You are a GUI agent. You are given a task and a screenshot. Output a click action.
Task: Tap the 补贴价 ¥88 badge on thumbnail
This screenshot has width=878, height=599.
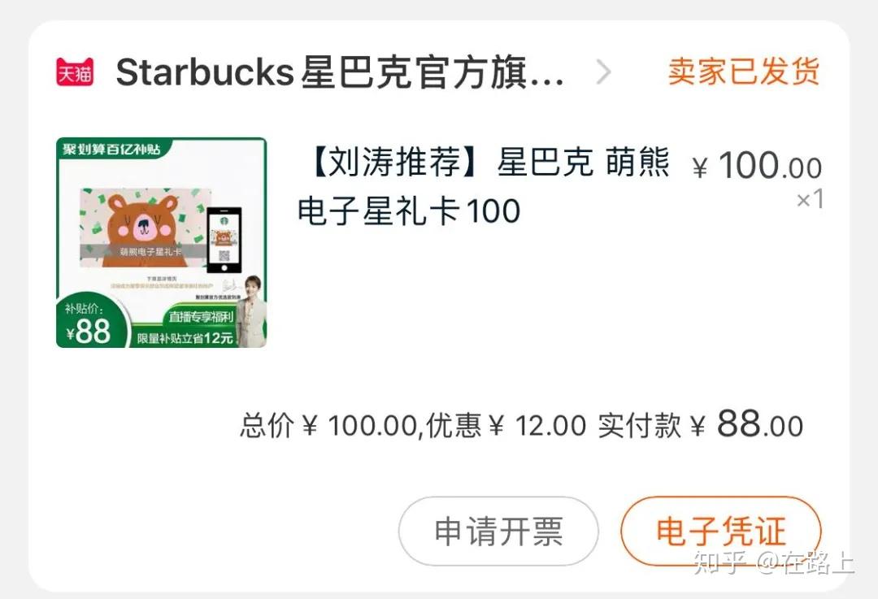click(x=89, y=323)
